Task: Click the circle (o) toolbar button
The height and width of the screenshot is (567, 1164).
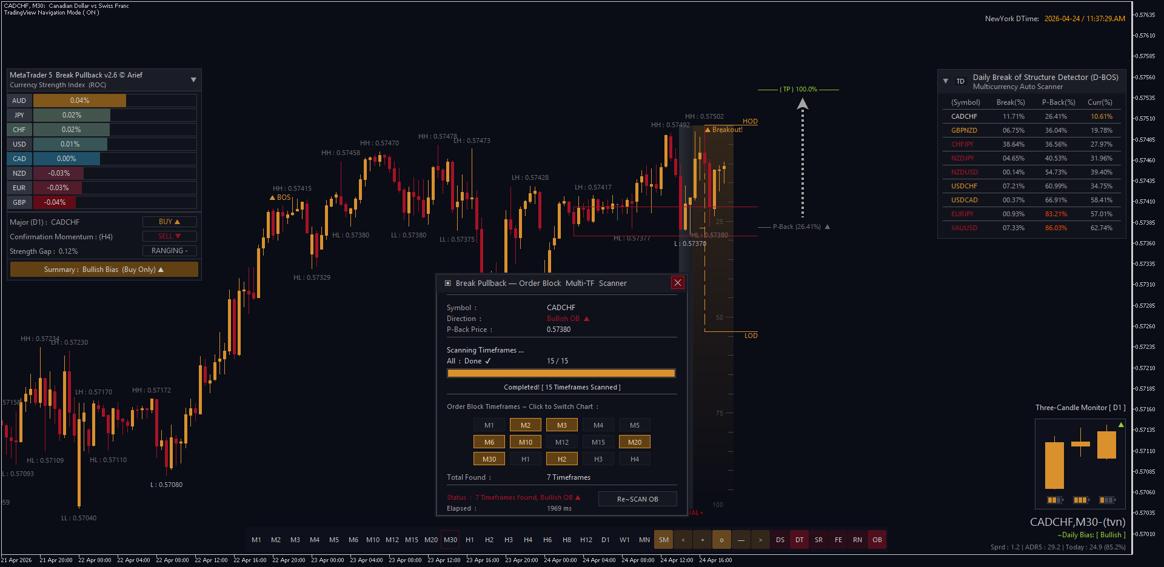Action: [722, 540]
